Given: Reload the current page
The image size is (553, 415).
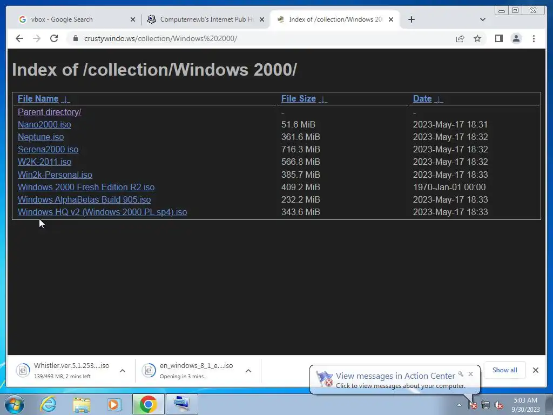Looking at the screenshot, I should coord(54,38).
